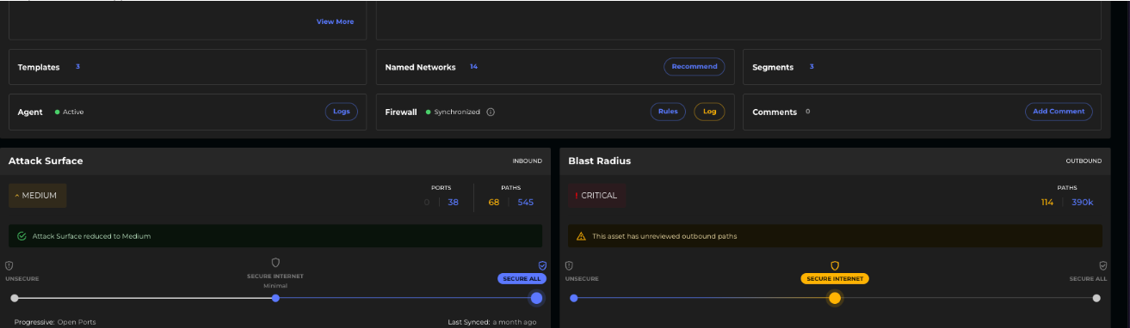Click the Attack Surface Secure Internet shield icon
The image size is (1130, 328).
point(275,263)
